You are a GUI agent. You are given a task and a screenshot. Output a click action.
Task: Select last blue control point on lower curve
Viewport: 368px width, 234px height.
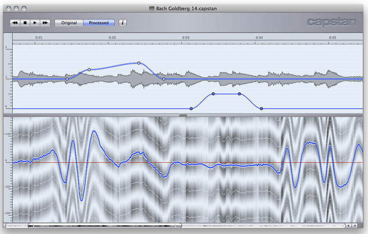click(x=261, y=109)
